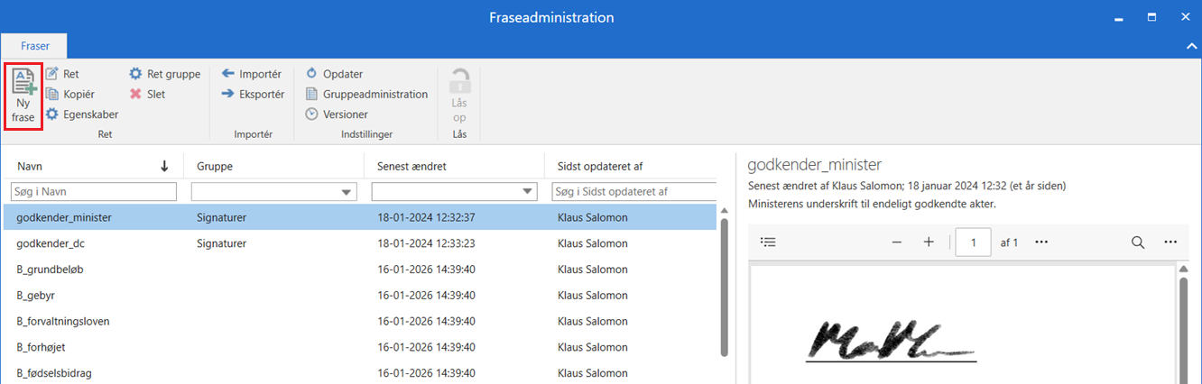
Task: Search in preview with magnifier icon
Action: click(1138, 242)
